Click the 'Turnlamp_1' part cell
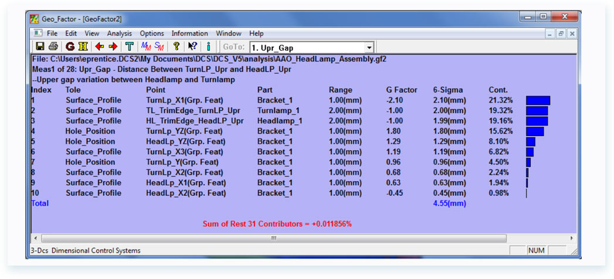This screenshot has width=614, height=279. (x=279, y=111)
